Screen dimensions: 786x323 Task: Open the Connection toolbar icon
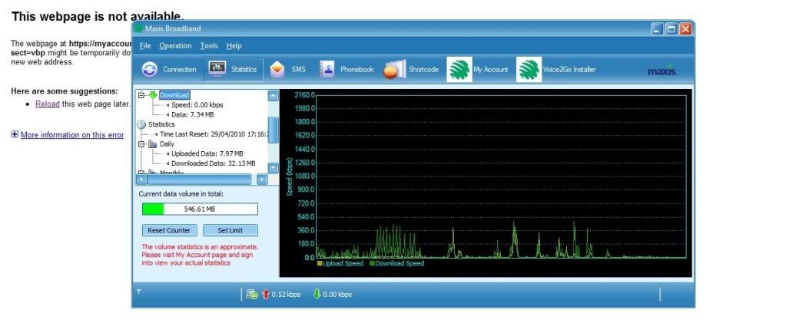coord(150,69)
